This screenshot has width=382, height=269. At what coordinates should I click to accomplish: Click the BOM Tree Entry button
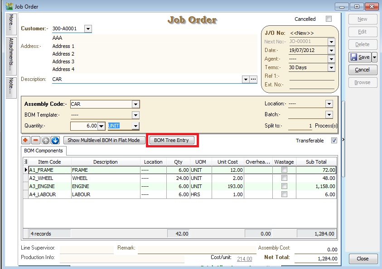click(172, 140)
